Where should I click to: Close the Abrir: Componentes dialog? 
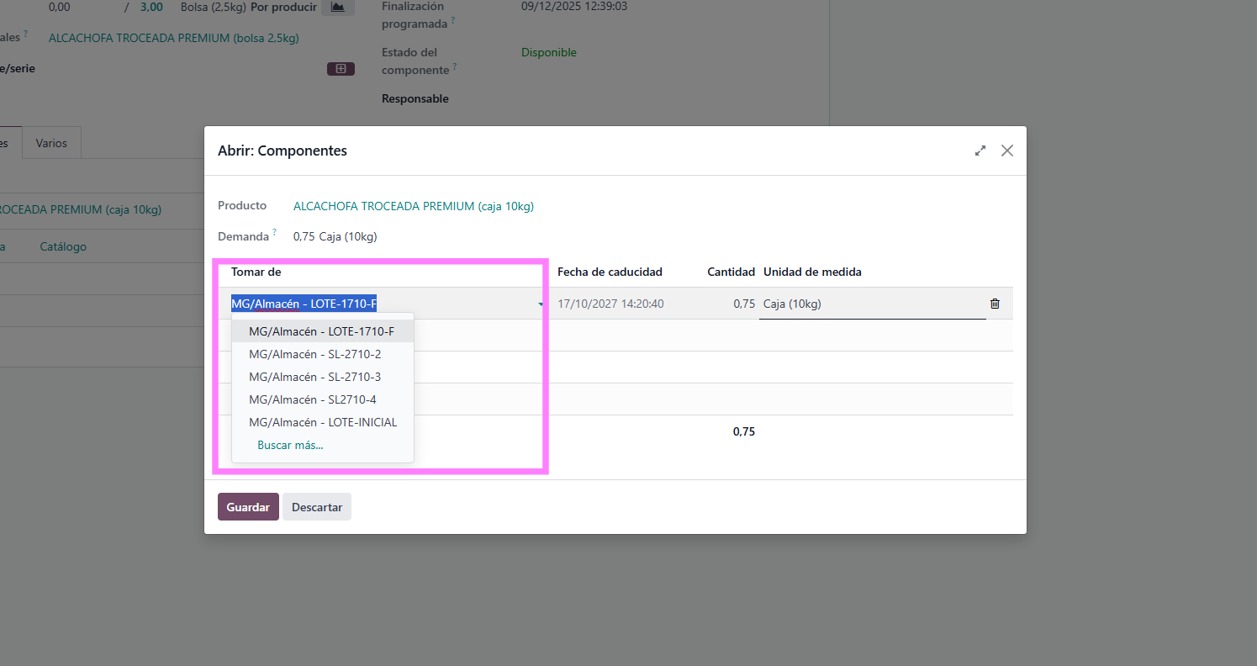tap(1006, 151)
